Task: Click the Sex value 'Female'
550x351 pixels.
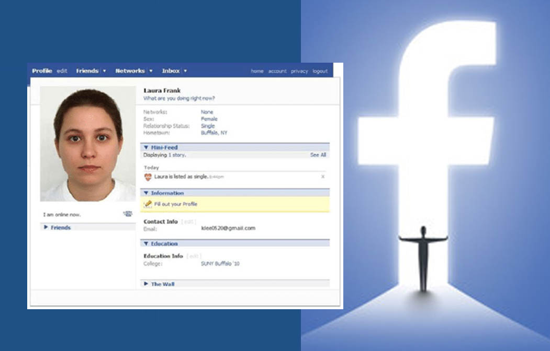Action: (x=209, y=119)
